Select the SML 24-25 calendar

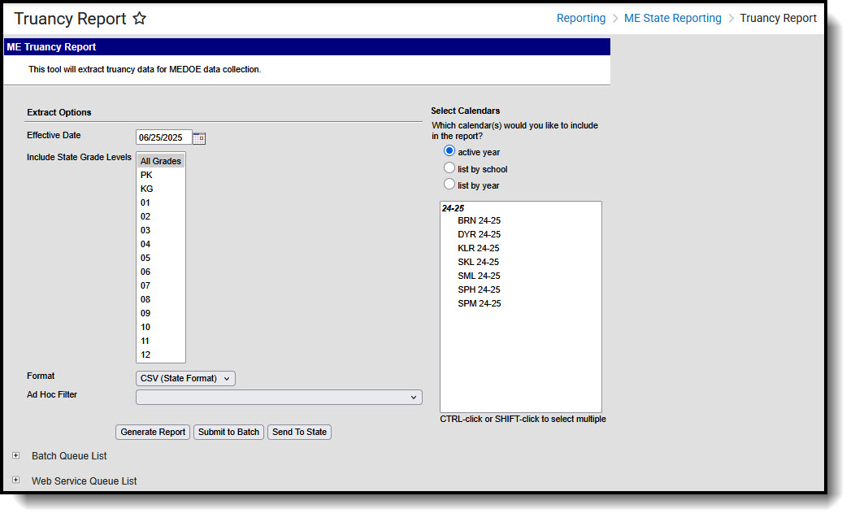point(479,276)
